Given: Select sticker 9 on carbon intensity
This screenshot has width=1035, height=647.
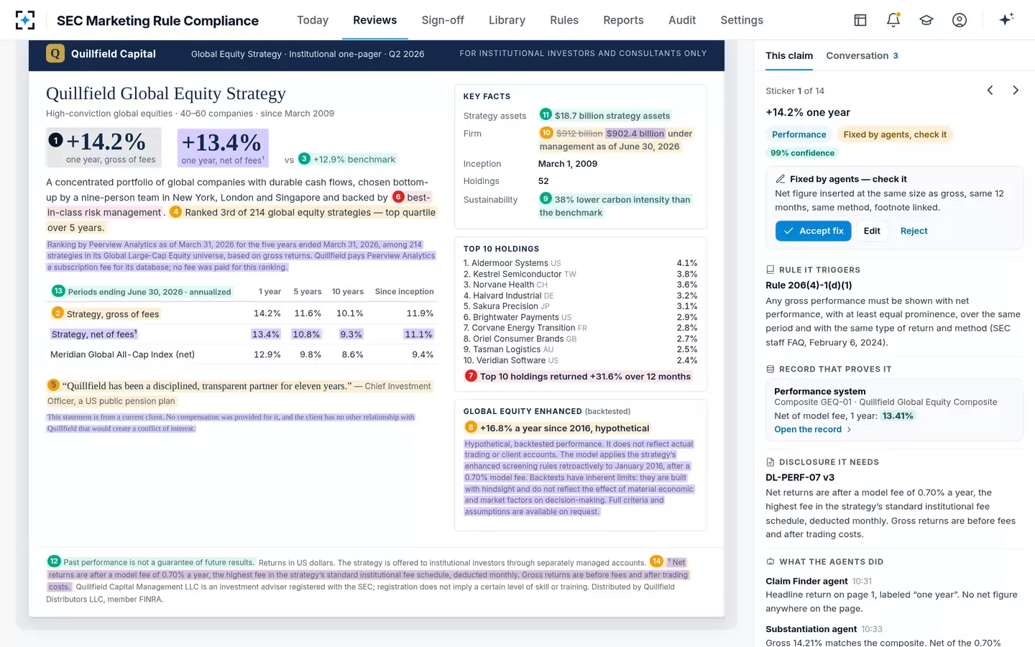Looking at the screenshot, I should pos(546,198).
